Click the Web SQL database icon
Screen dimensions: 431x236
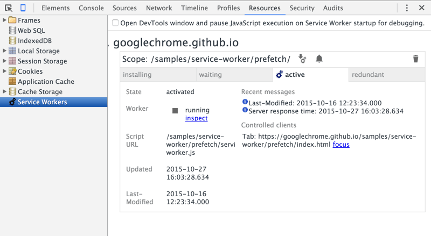coord(12,30)
